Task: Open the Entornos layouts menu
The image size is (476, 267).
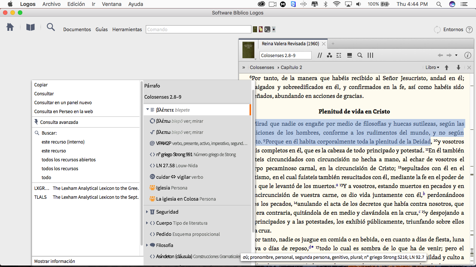Action: (x=453, y=30)
